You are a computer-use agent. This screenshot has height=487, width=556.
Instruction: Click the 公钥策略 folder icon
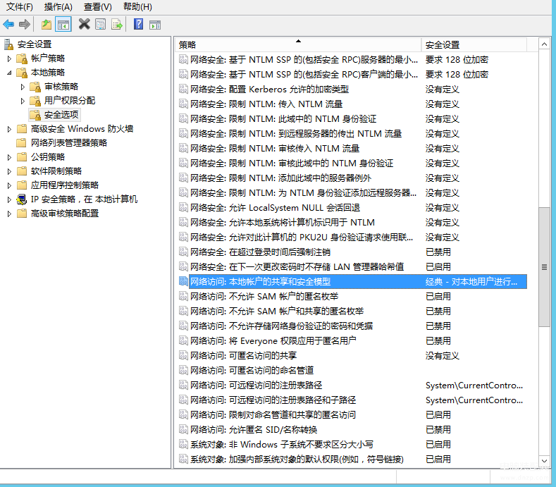tap(22, 156)
